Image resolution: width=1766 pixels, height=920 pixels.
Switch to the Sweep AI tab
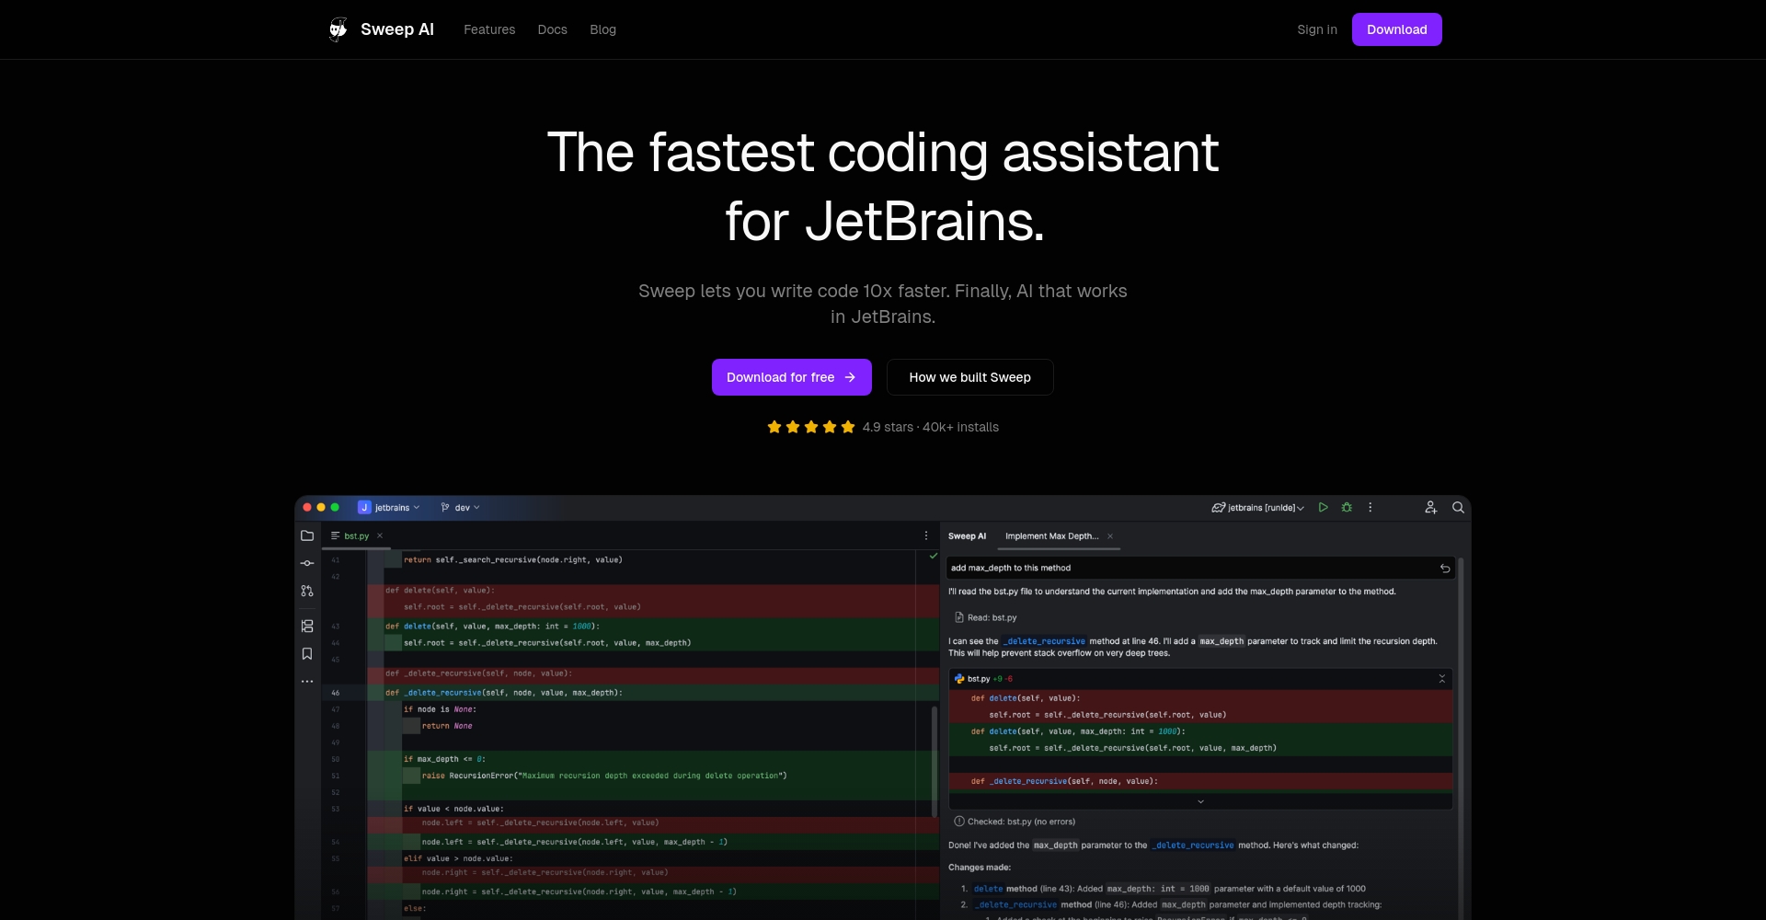(x=967, y=536)
